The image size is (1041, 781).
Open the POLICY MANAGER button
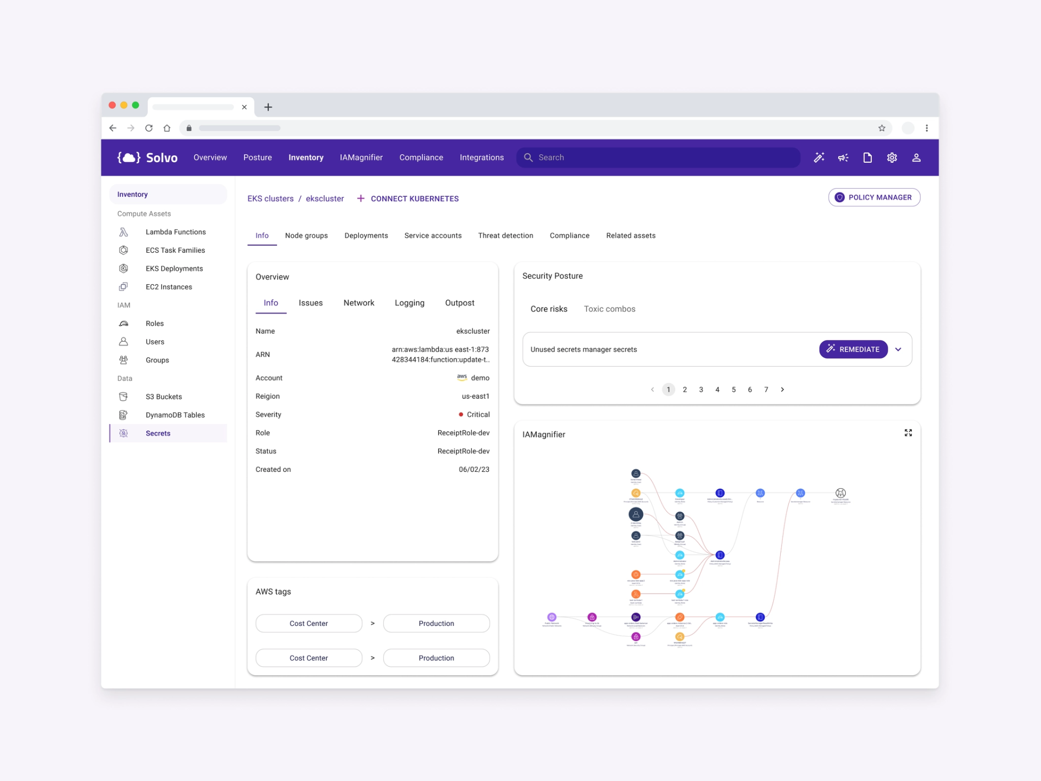click(874, 197)
